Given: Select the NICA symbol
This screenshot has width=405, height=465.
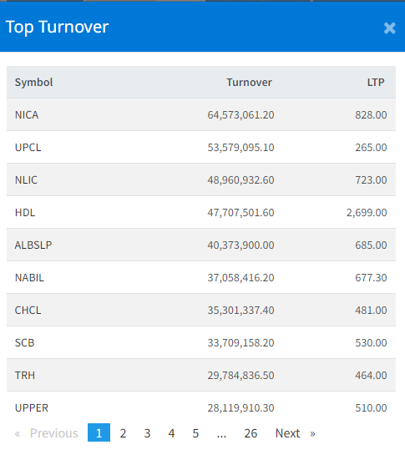Looking at the screenshot, I should click(x=27, y=114).
